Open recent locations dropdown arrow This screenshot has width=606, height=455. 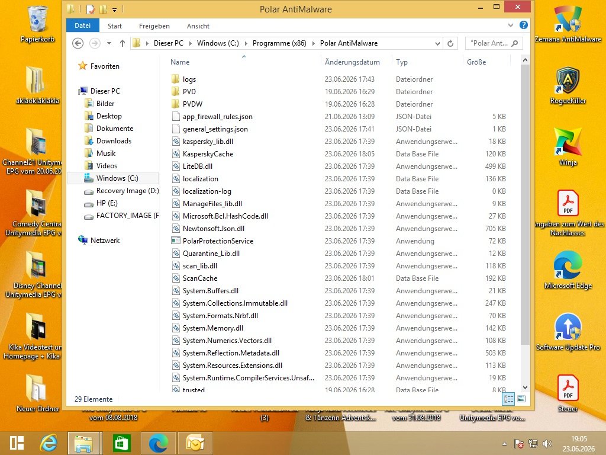click(109, 43)
